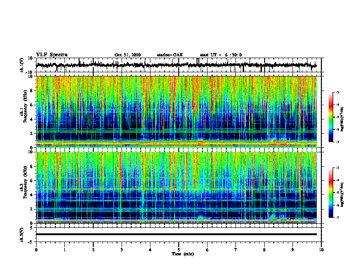Screen dimensions: 362x280
Task: Click the ch.1 voltage waveform trace panel
Action: (178, 65)
